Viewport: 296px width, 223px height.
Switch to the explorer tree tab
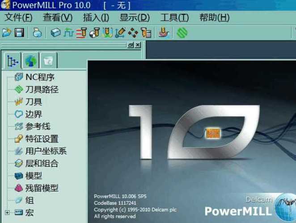point(13,61)
